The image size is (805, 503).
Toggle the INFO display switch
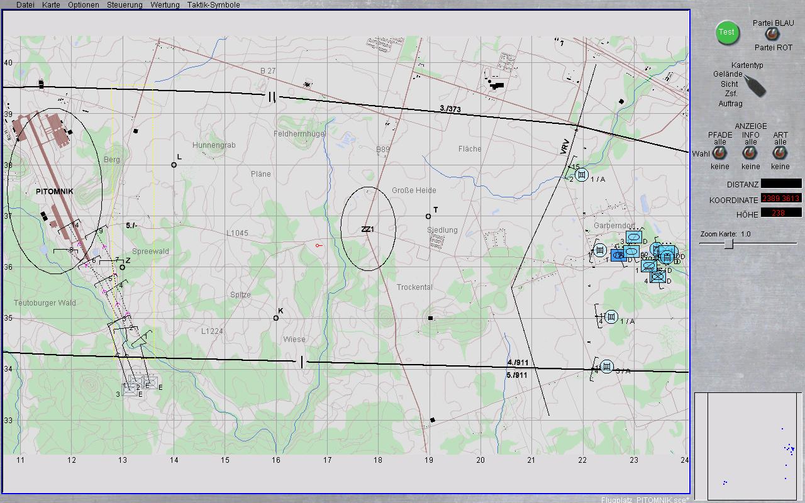coord(750,153)
